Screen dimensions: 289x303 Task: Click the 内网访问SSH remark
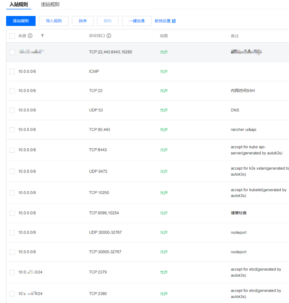coord(243,91)
